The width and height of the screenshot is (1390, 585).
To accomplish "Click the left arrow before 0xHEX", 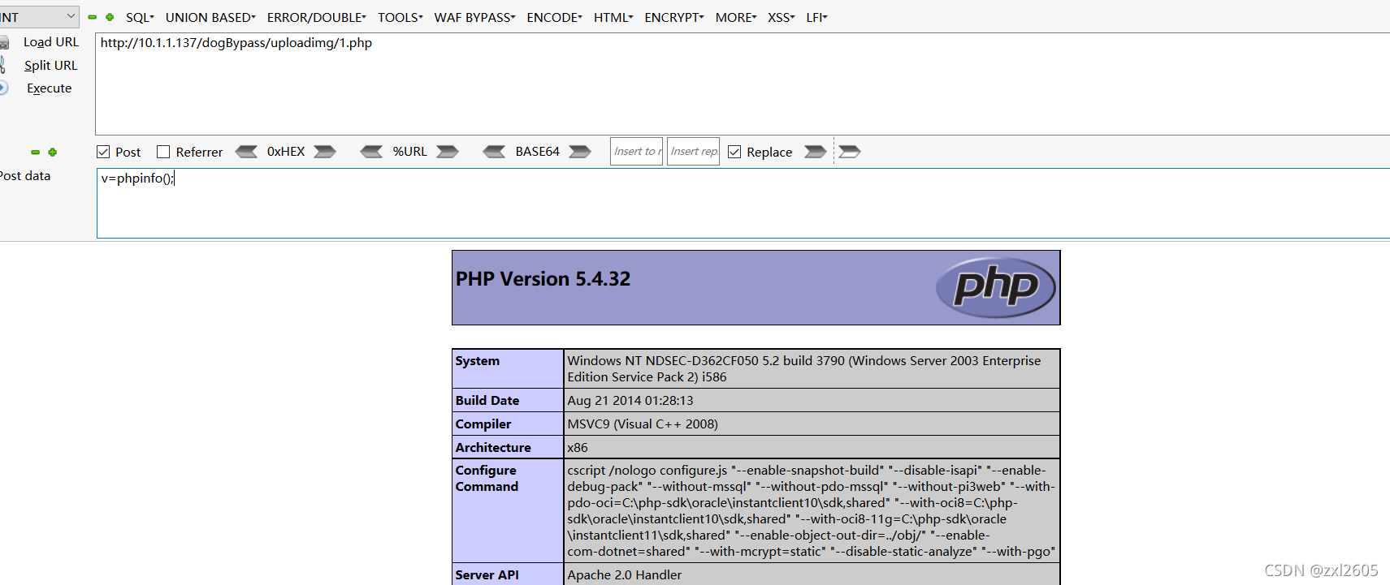I will [246, 152].
